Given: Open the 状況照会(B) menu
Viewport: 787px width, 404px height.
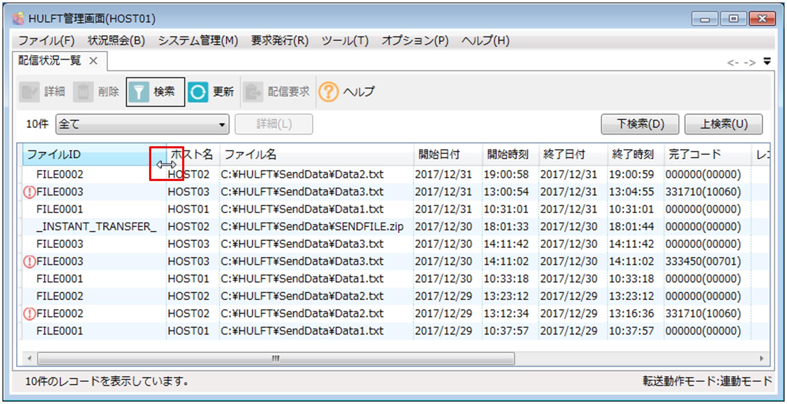Looking at the screenshot, I should (x=116, y=41).
